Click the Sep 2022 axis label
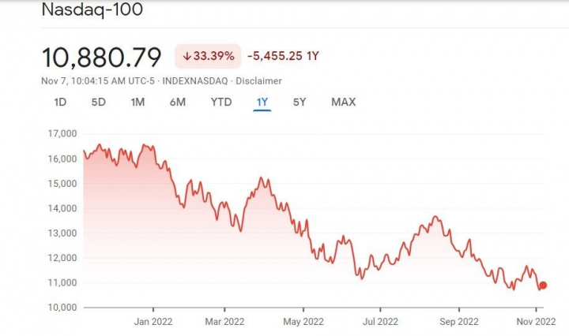Screen dimensions: 569x336 (x=458, y=321)
